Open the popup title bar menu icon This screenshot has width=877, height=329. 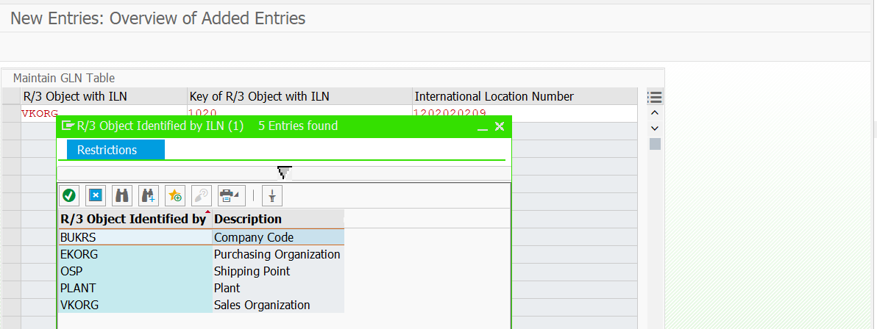pyautogui.click(x=68, y=126)
